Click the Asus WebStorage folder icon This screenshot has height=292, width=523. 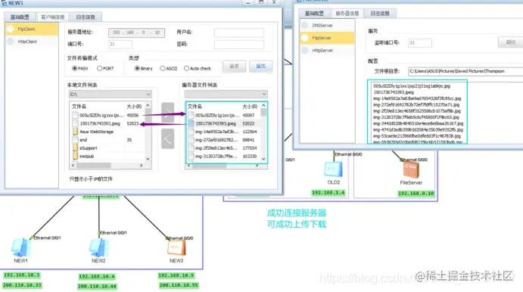76,132
